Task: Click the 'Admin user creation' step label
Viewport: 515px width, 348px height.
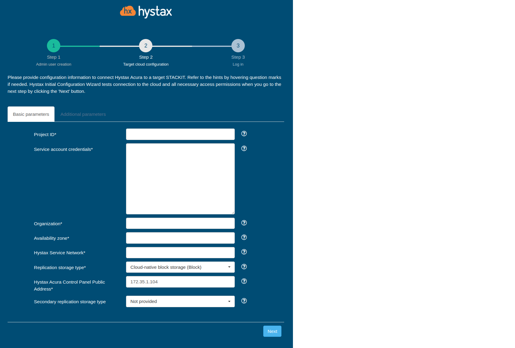Action: click(54, 64)
